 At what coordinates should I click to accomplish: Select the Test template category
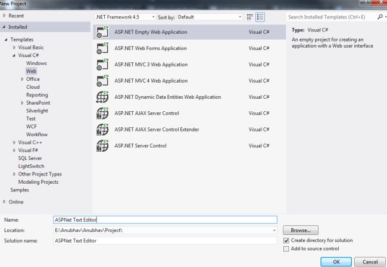coord(31,118)
